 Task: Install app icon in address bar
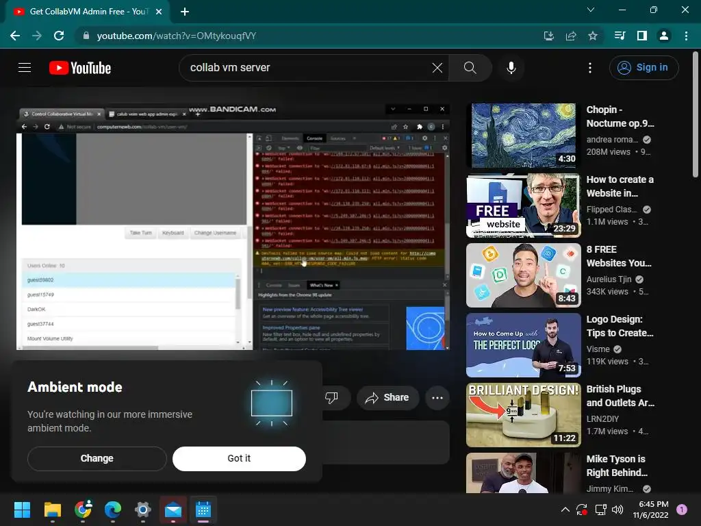[549, 36]
